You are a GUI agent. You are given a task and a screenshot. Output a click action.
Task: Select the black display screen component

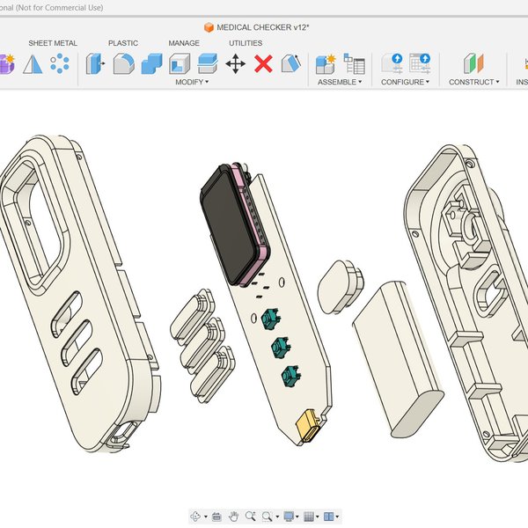coord(229,225)
